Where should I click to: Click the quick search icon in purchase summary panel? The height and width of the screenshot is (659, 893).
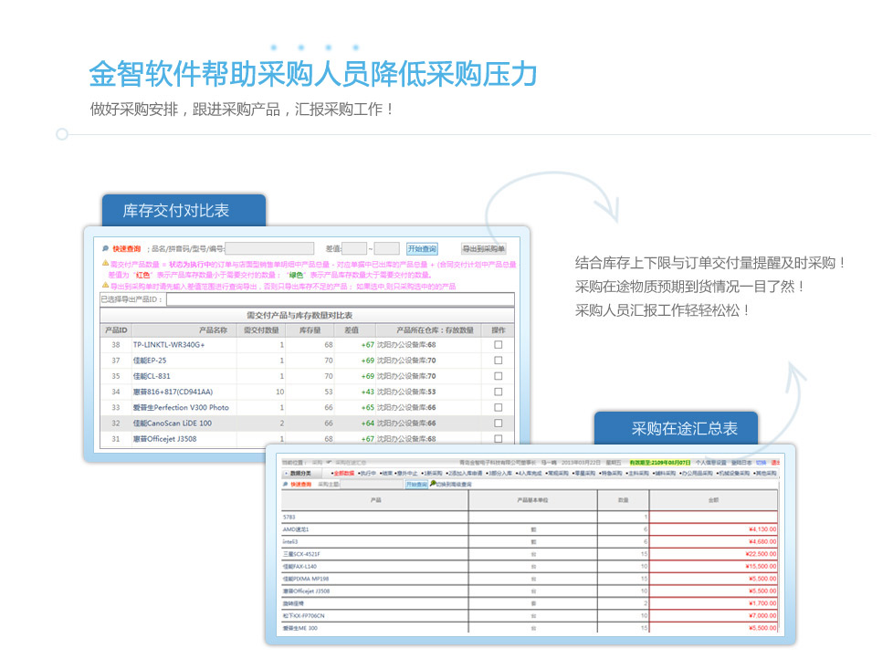point(285,485)
